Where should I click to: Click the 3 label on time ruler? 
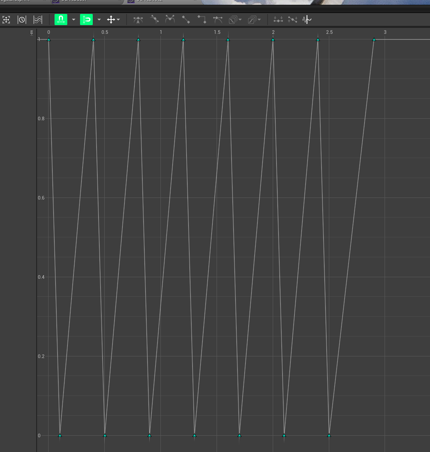(385, 32)
